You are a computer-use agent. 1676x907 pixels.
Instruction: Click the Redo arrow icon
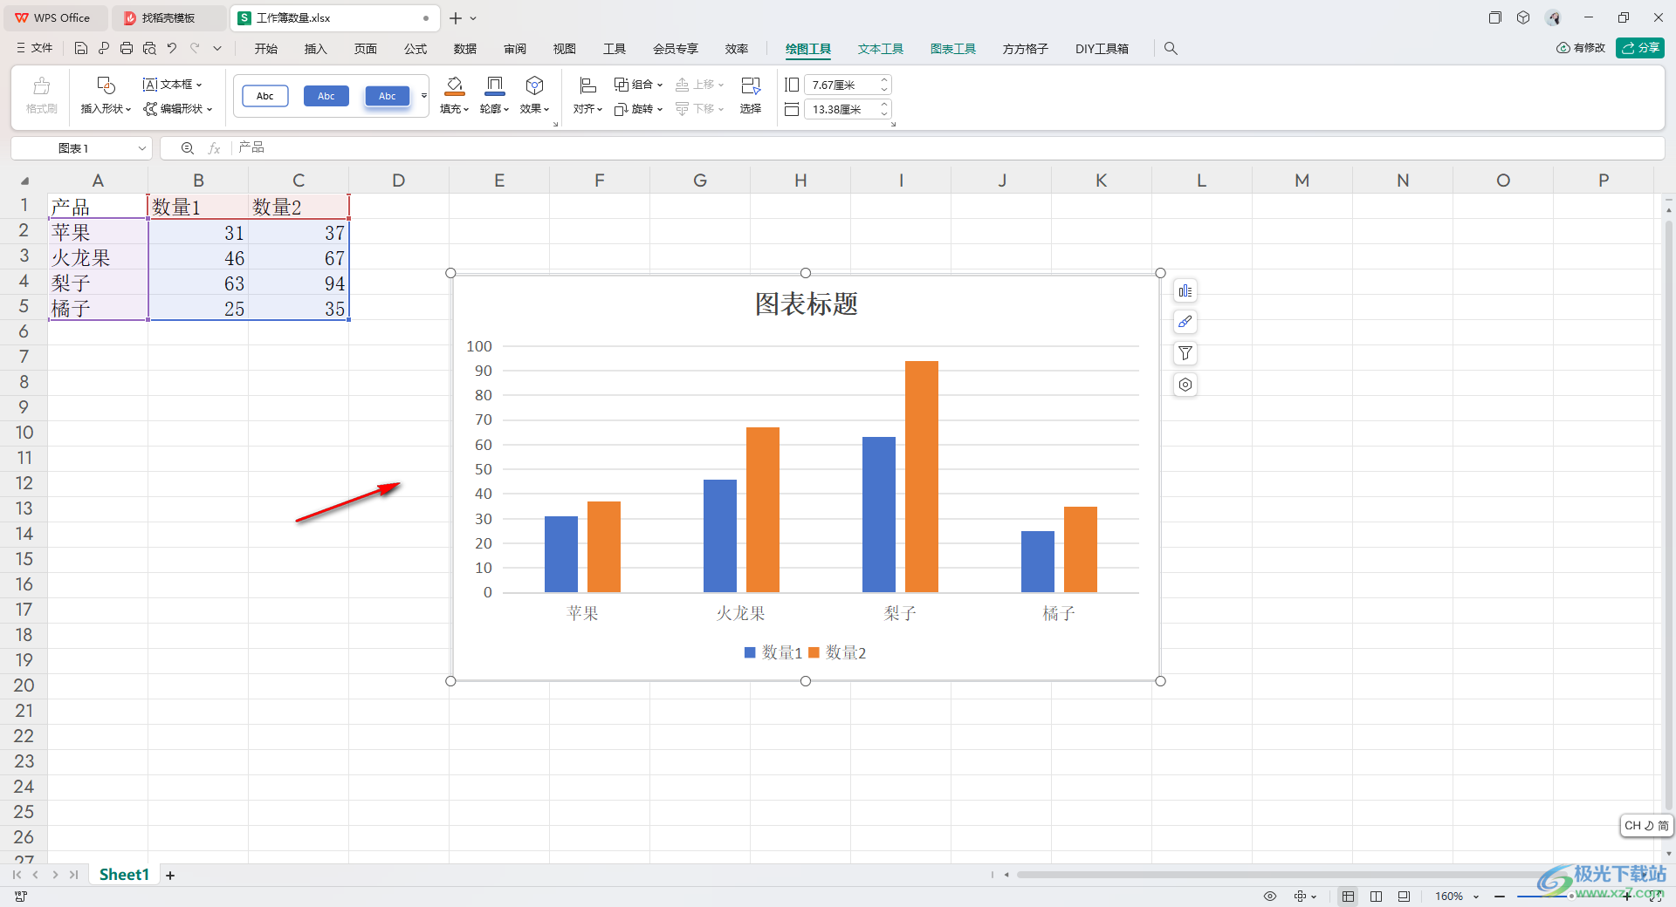(x=195, y=48)
